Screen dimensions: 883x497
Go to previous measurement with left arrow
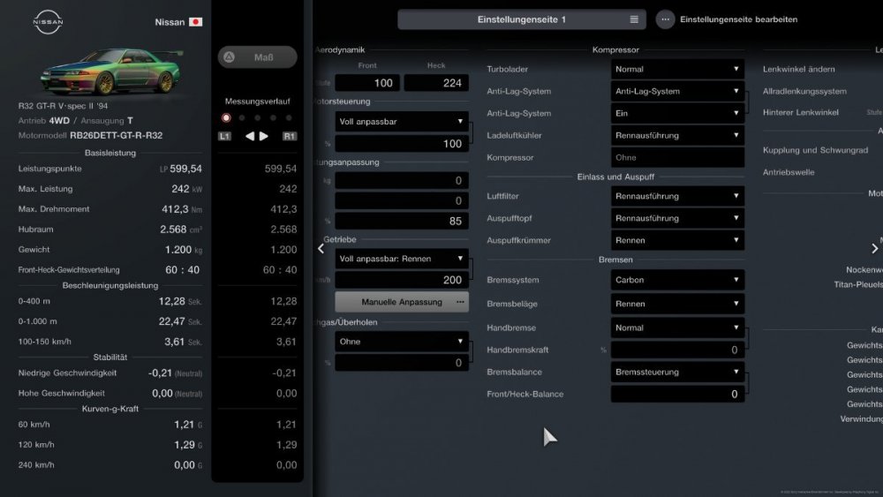coord(250,136)
